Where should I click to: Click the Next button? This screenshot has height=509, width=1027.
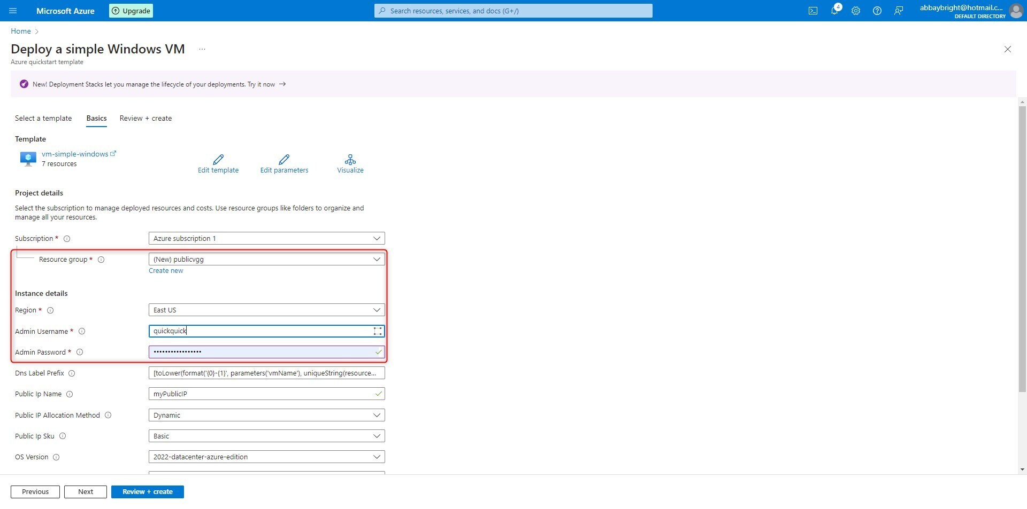pos(86,492)
